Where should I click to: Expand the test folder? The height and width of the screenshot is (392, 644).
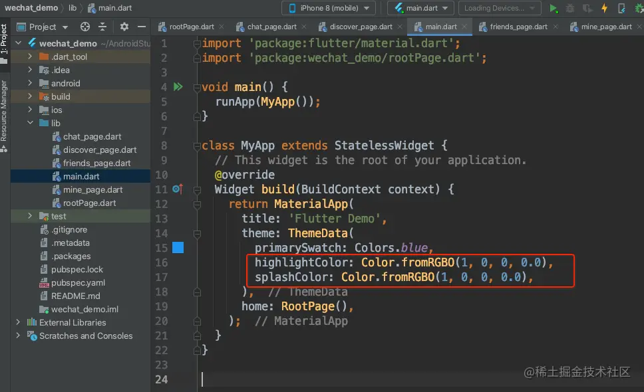[30, 216]
